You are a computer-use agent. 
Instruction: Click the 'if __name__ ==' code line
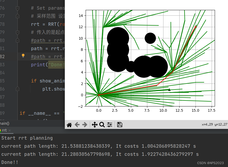[x=42, y=113]
